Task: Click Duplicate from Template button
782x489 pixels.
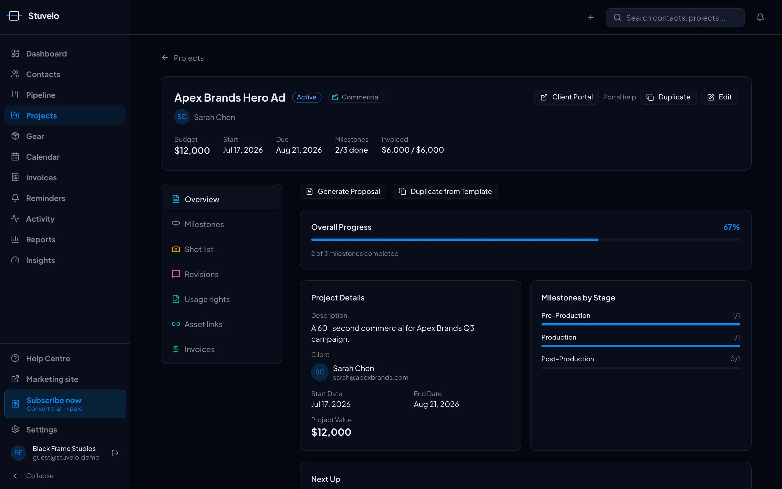Action: click(445, 192)
